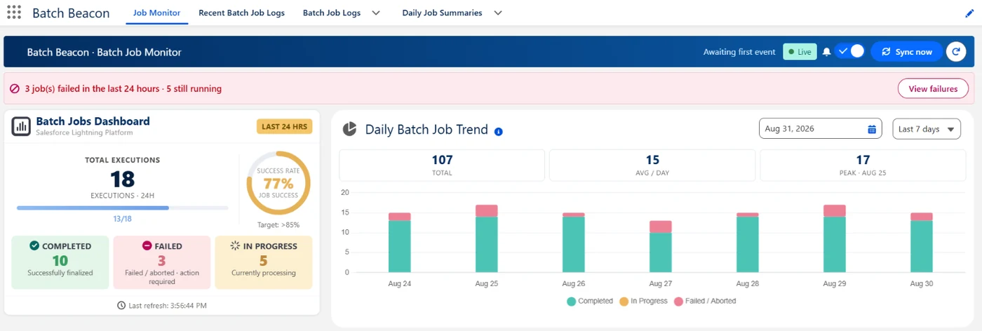Click the Batch Beacon app name
Image resolution: width=982 pixels, height=331 pixels.
coord(71,13)
